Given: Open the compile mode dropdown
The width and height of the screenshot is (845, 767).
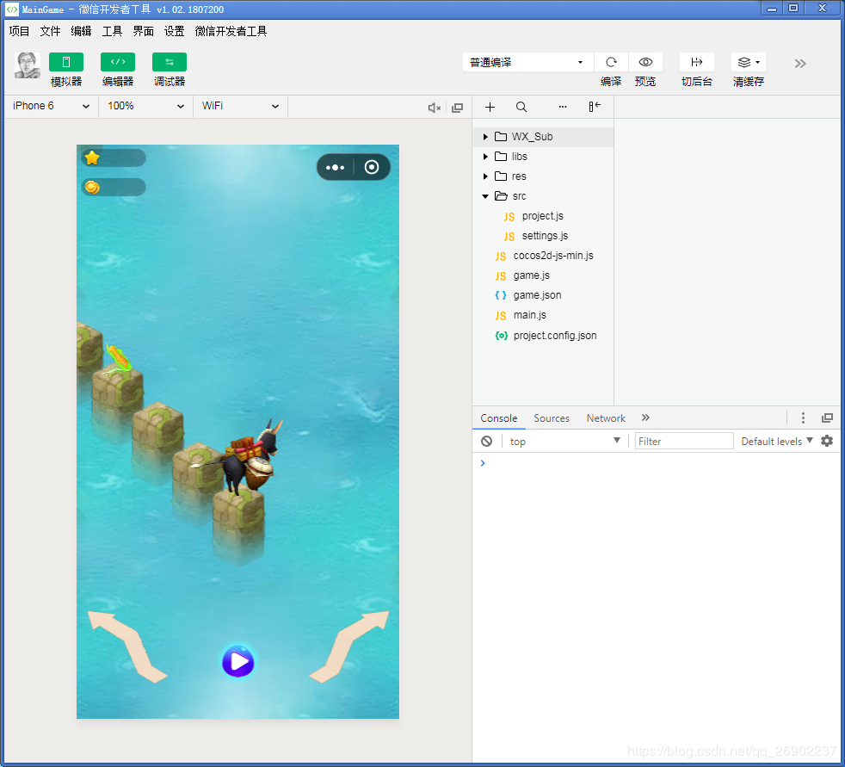Looking at the screenshot, I should [528, 62].
